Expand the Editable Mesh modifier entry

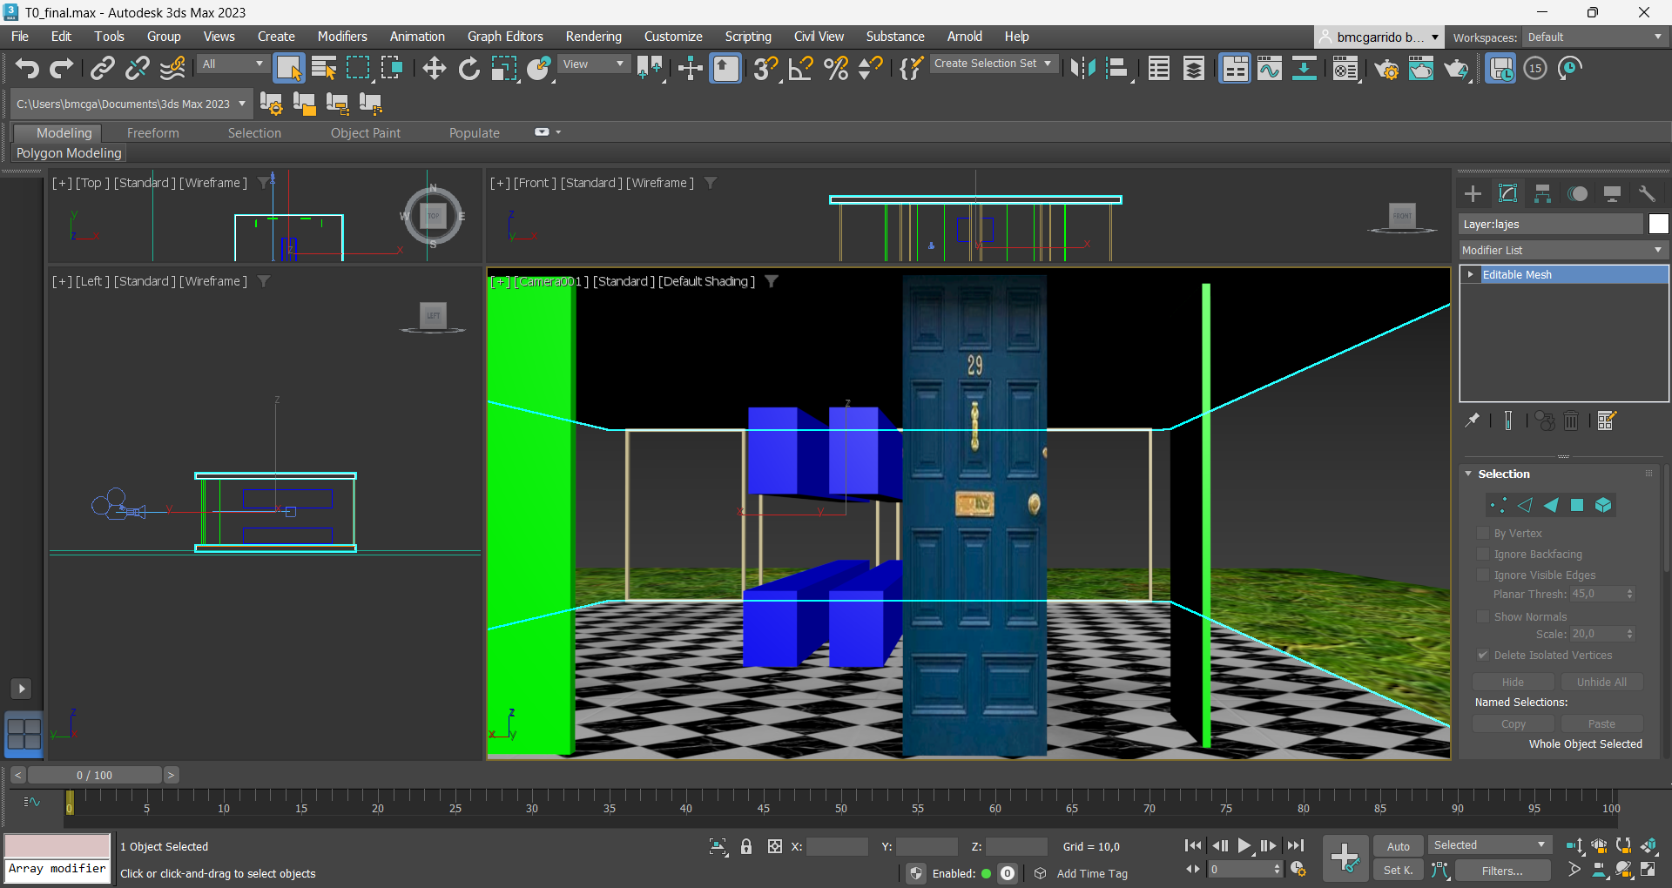[x=1471, y=274]
